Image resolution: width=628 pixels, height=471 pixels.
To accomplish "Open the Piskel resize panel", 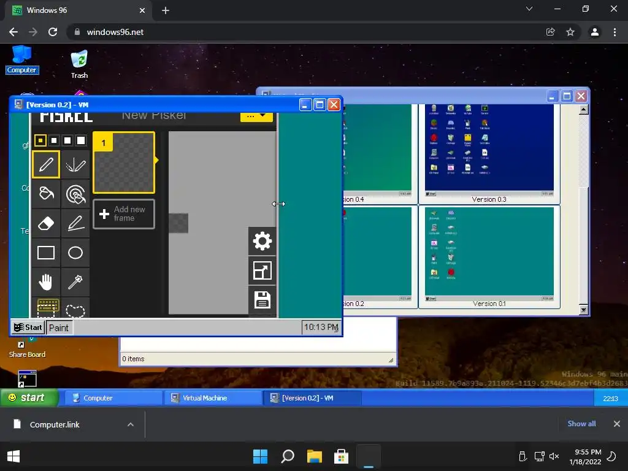I will 262,270.
